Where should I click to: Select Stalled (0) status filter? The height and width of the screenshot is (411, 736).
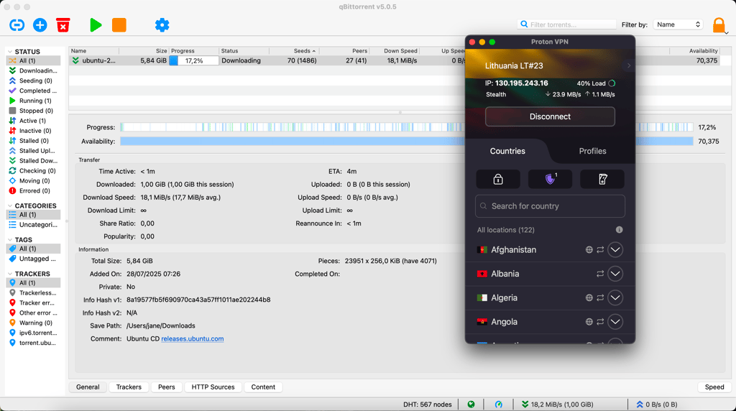(x=33, y=141)
